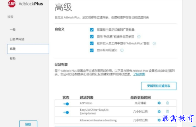Click help icon beside "显示有用的通知"

click(122, 50)
